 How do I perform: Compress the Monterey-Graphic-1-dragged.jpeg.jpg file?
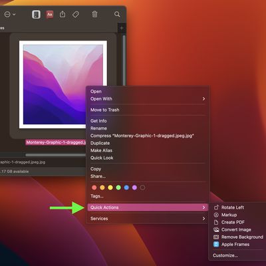(148, 136)
